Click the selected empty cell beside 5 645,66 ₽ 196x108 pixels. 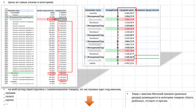147,57
